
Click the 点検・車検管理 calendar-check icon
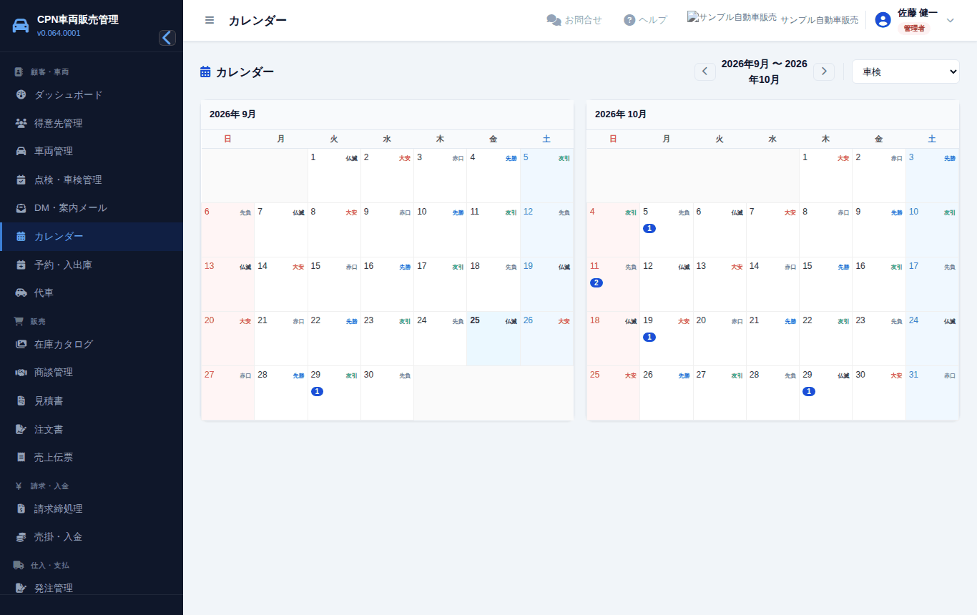[21, 179]
